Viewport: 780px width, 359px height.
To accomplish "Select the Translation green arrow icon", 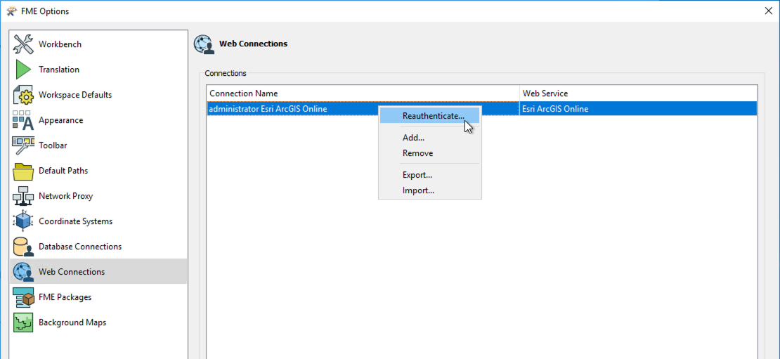I will coord(23,70).
